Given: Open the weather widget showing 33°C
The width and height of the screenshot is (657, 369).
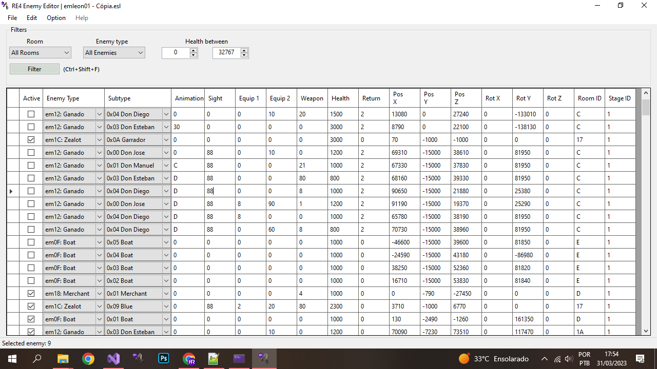Looking at the screenshot, I should [x=493, y=359].
